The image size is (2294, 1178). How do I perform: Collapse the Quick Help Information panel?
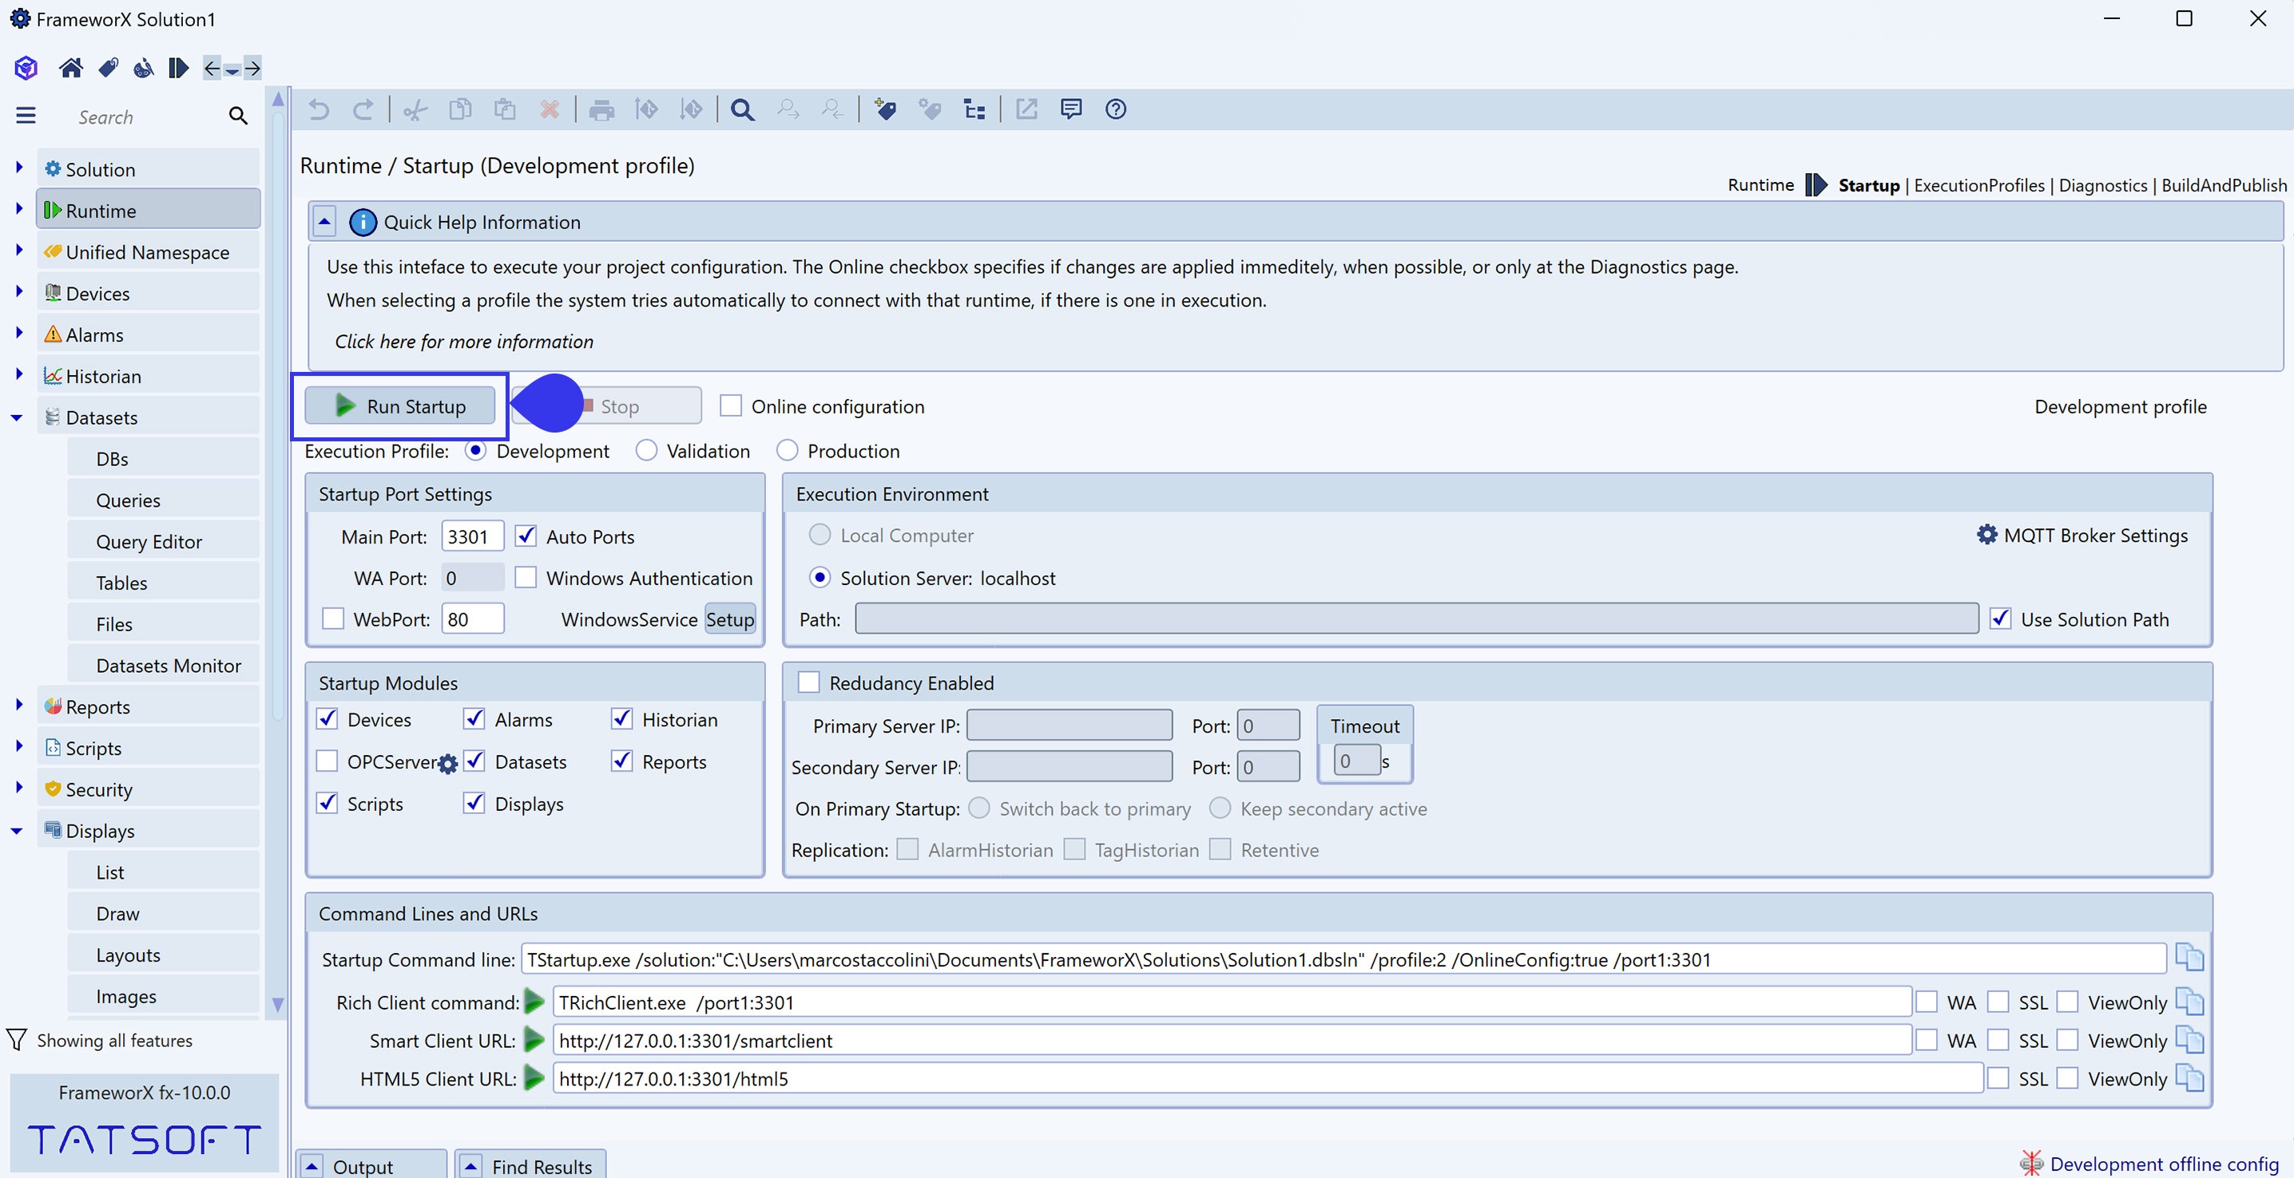tap(325, 222)
